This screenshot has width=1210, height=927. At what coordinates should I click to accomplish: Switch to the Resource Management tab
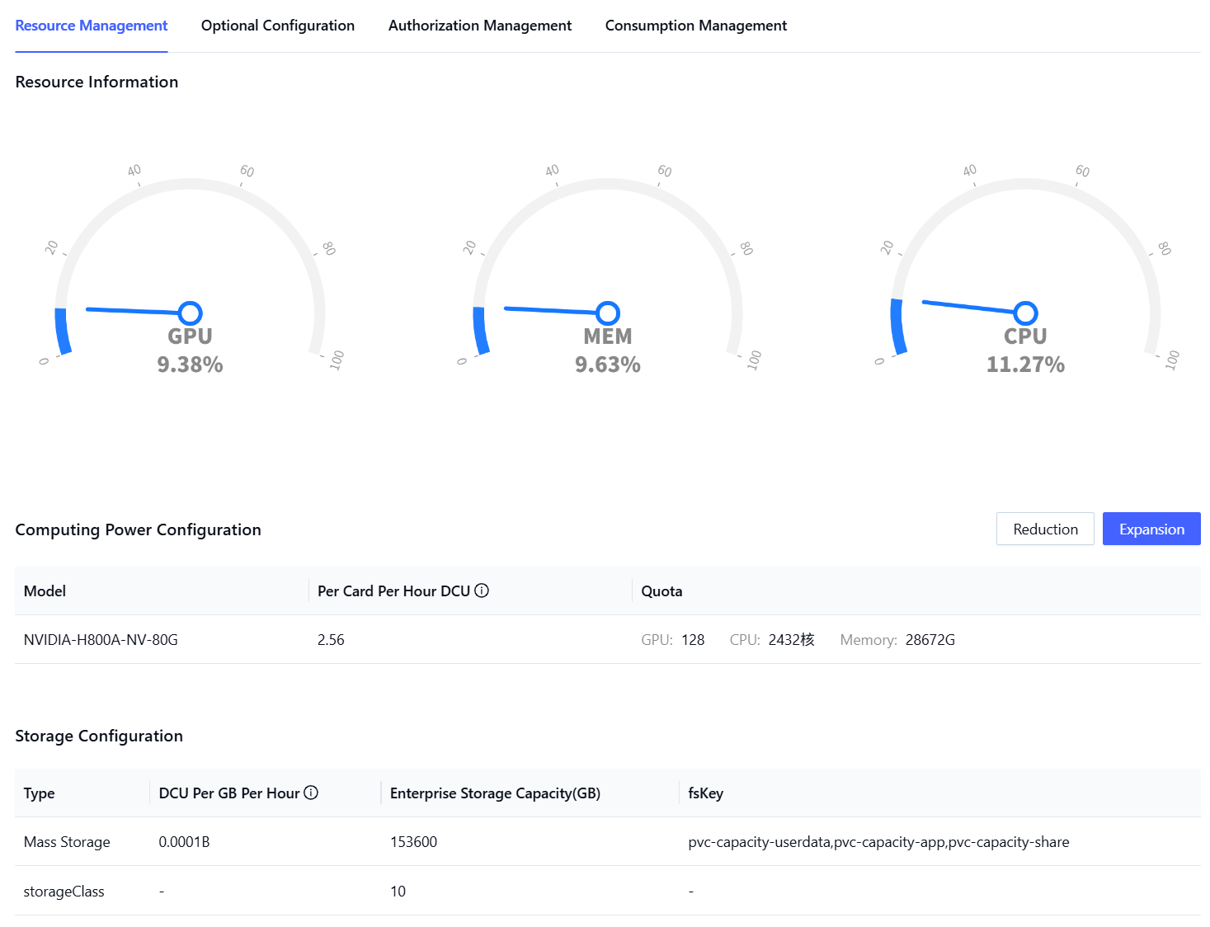92,26
